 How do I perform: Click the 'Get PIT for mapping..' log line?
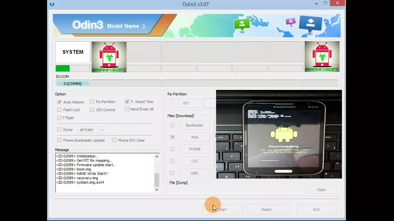click(x=84, y=161)
